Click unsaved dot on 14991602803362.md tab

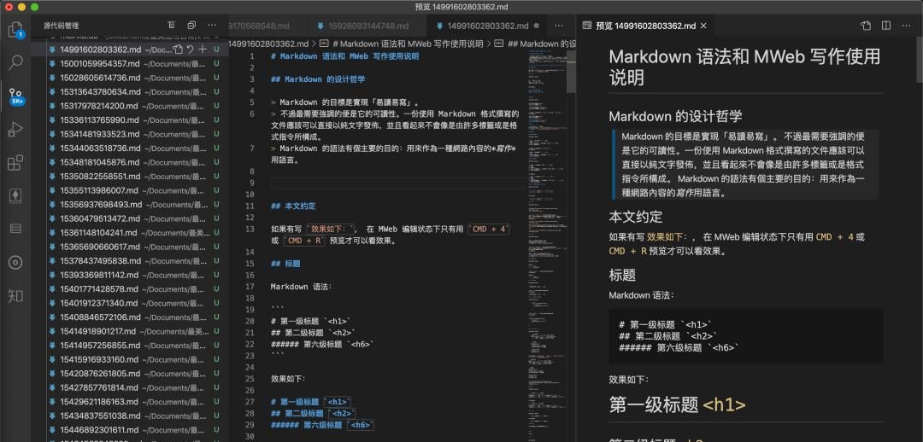pos(536,26)
